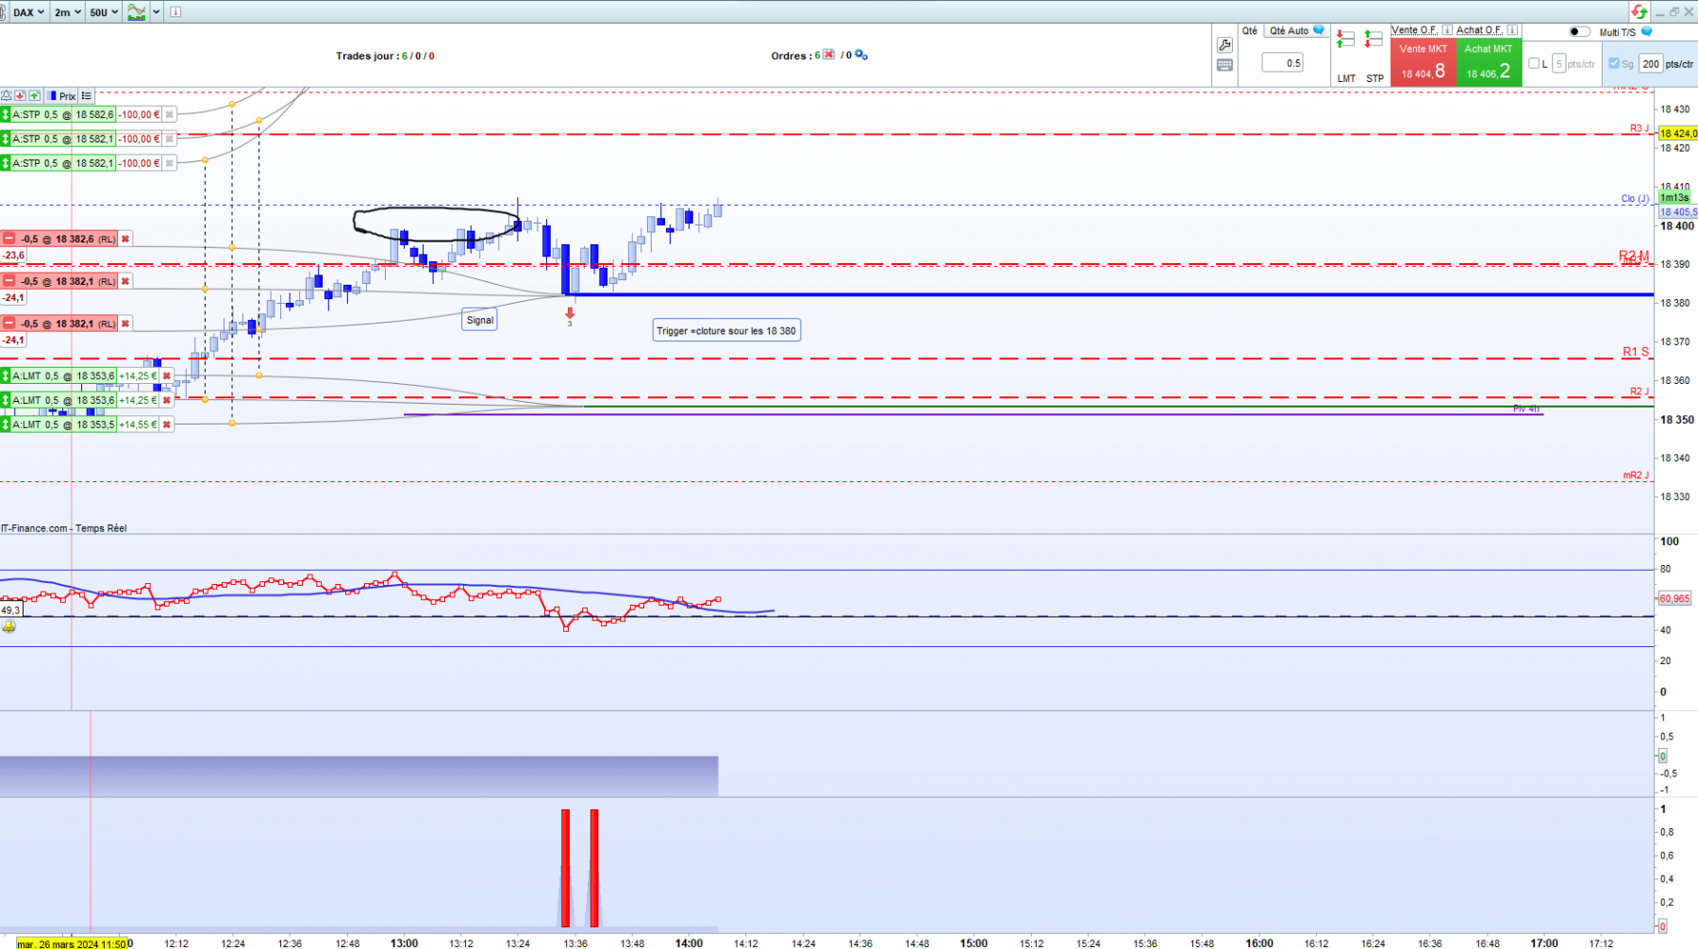Select the Prix tab
Image resolution: width=1698 pixels, height=949 pixels.
(62, 95)
